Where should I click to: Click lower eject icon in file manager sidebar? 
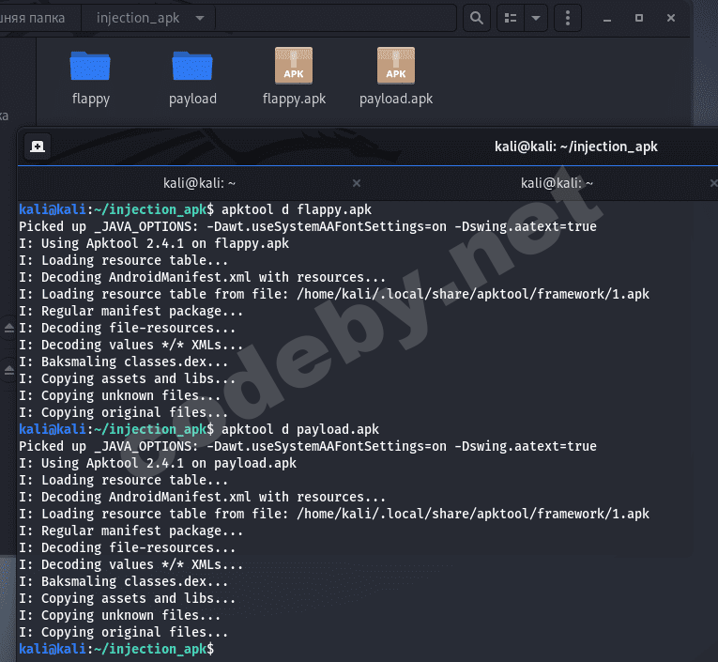pyautogui.click(x=9, y=370)
